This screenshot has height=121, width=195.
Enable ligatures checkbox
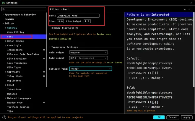pyautogui.click(x=50, y=28)
